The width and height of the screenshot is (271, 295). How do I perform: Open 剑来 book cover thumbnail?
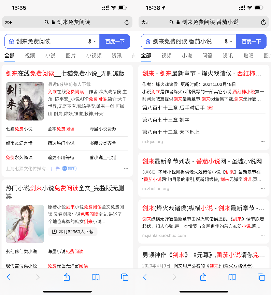click(x=25, y=101)
